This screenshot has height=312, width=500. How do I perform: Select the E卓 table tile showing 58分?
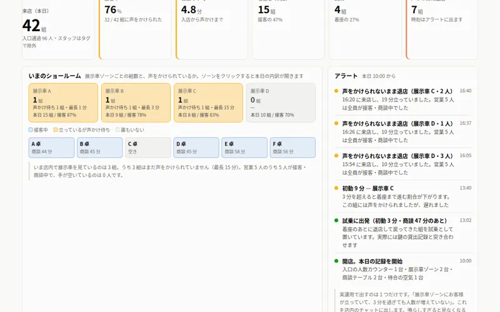pos(244,148)
